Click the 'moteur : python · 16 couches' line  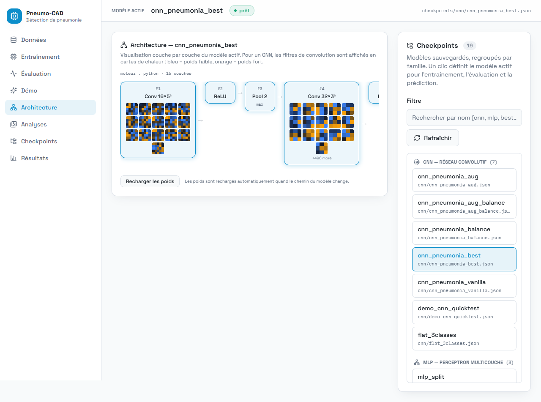(x=156, y=74)
